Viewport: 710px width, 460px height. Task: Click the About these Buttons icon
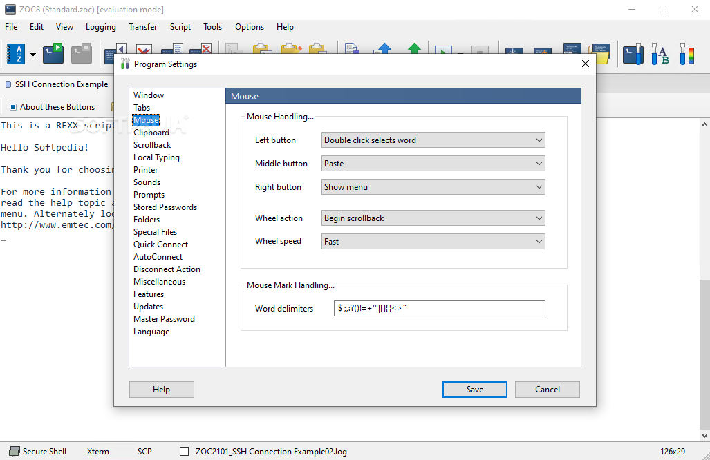pyautogui.click(x=13, y=107)
